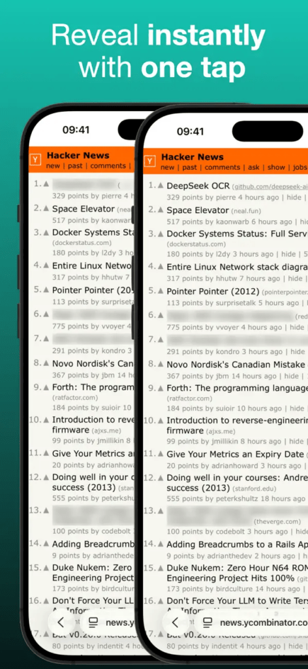Open the page settings icon beside news.ycombinator.com, right phone
Image resolution: width=308 pixels, height=669 pixels.
[208, 623]
